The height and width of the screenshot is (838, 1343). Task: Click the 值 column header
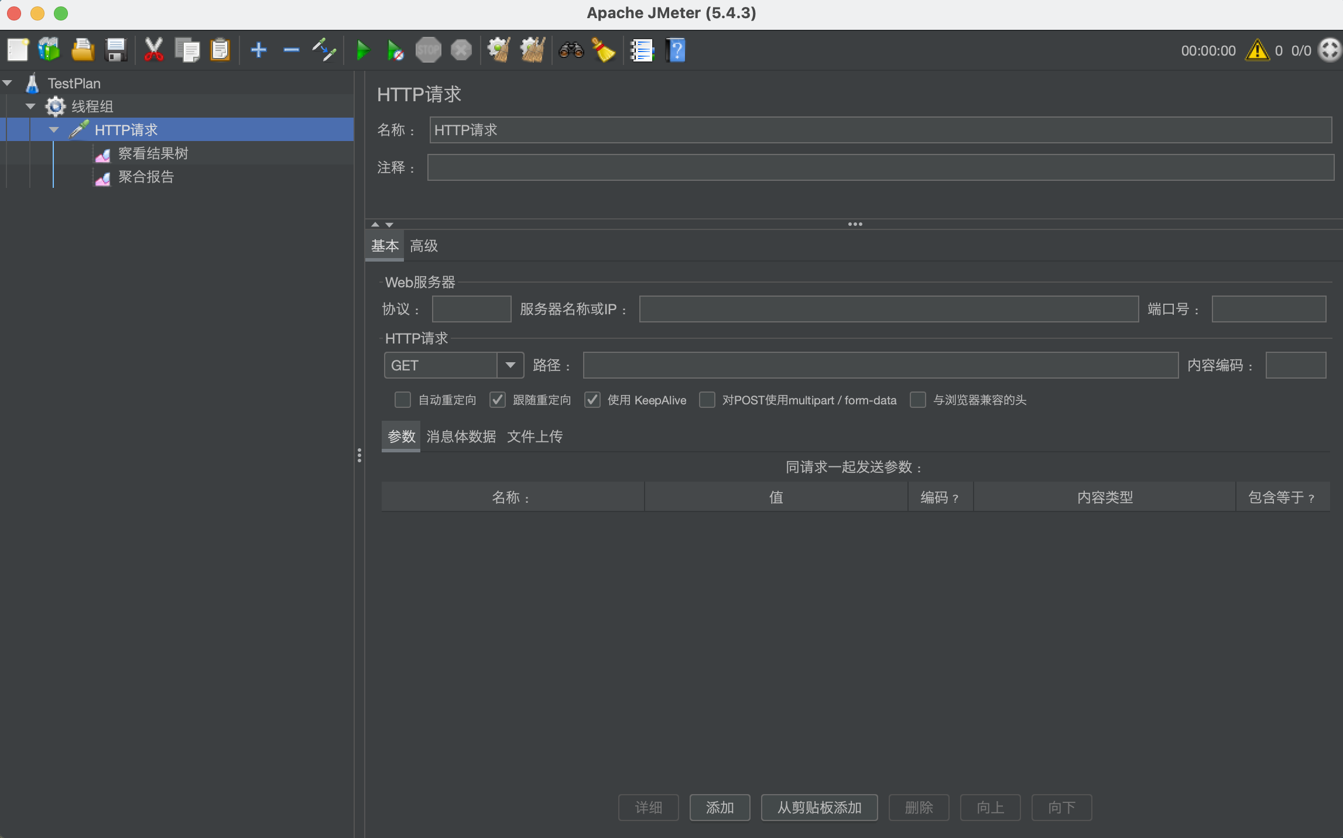776,497
